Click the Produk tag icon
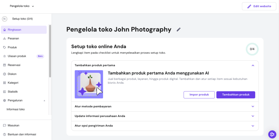Image resolution: width=279 pixels, height=140 pixels. coord(4,47)
